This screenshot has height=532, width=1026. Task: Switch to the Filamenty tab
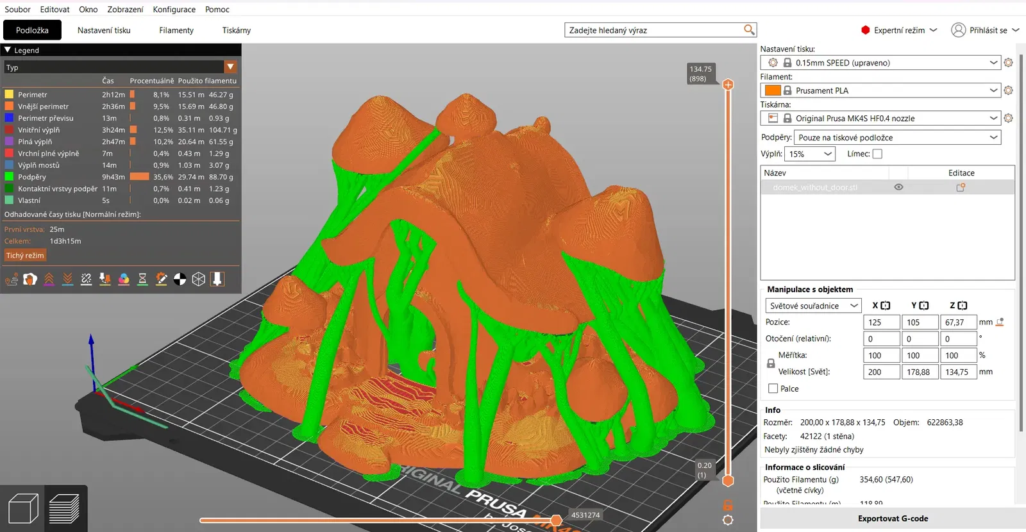pyautogui.click(x=176, y=30)
